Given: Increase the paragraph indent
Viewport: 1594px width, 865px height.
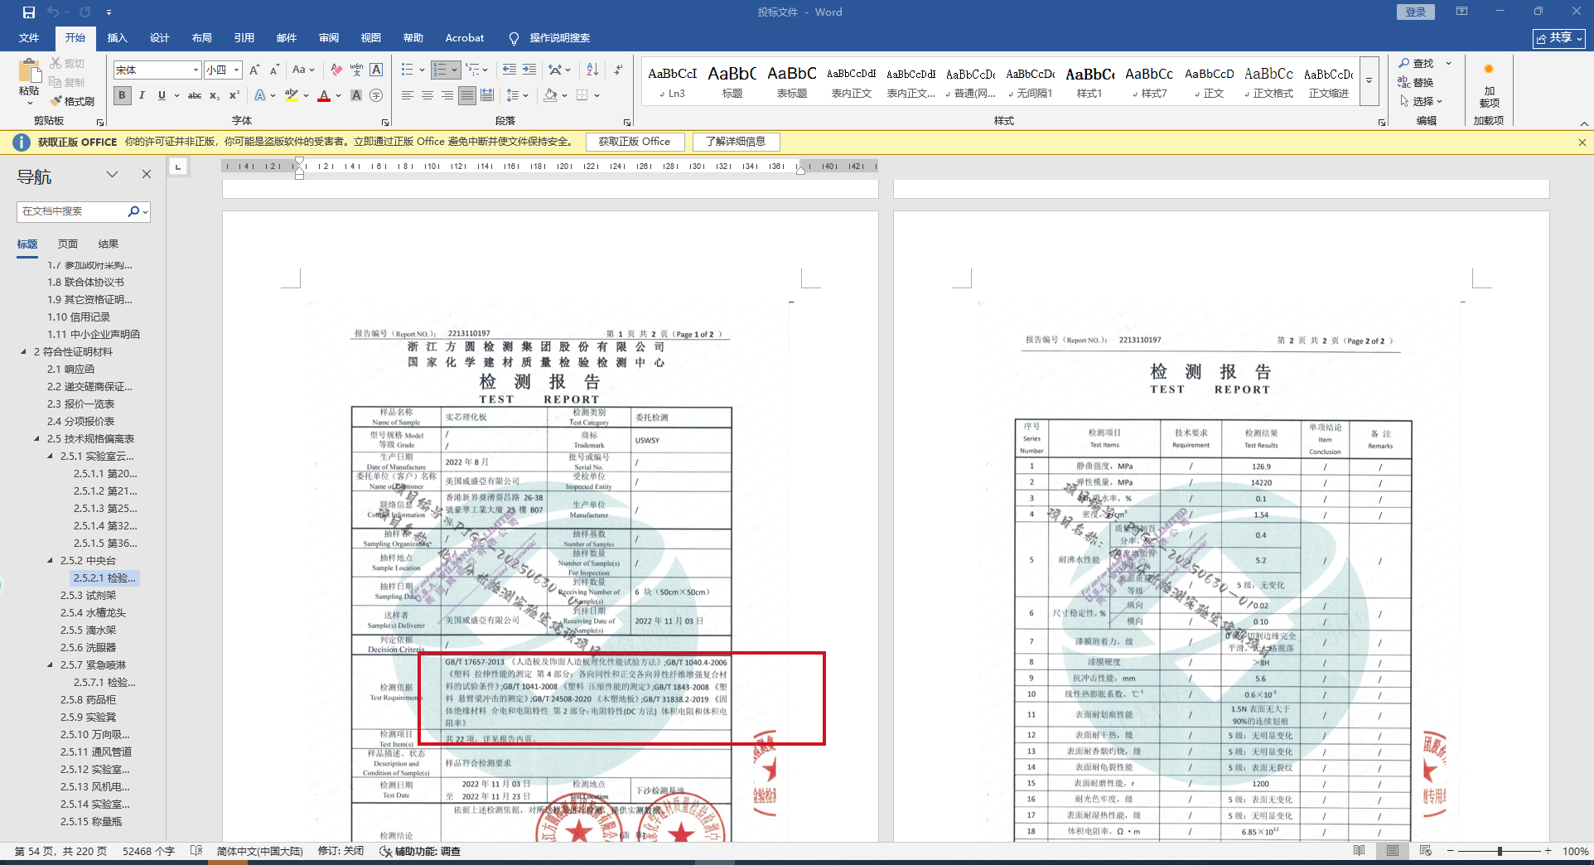Looking at the screenshot, I should click(x=529, y=70).
